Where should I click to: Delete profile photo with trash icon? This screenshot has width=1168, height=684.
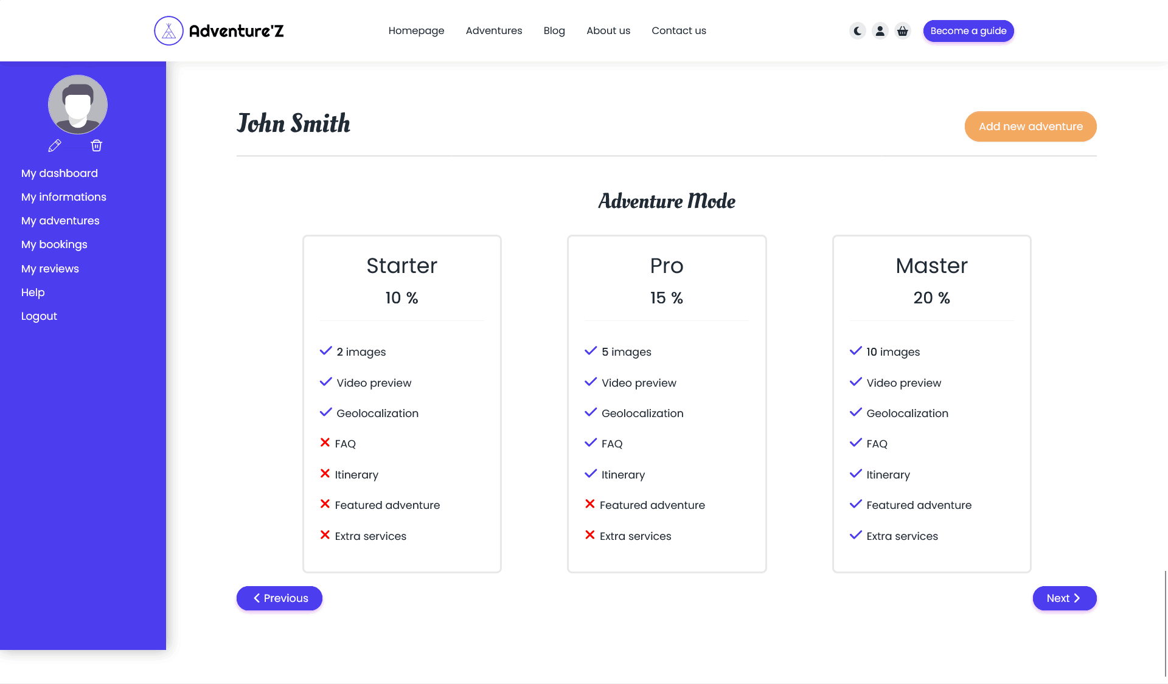tap(96, 145)
